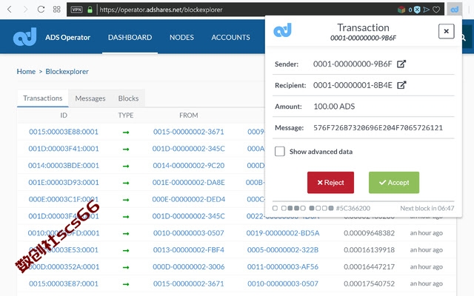474x296 pixels.
Task: Reject the transaction
Action: click(x=330, y=183)
